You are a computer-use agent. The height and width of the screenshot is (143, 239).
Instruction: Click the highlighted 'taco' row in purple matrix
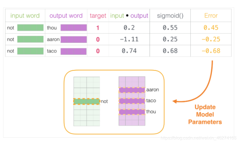[x=132, y=101]
